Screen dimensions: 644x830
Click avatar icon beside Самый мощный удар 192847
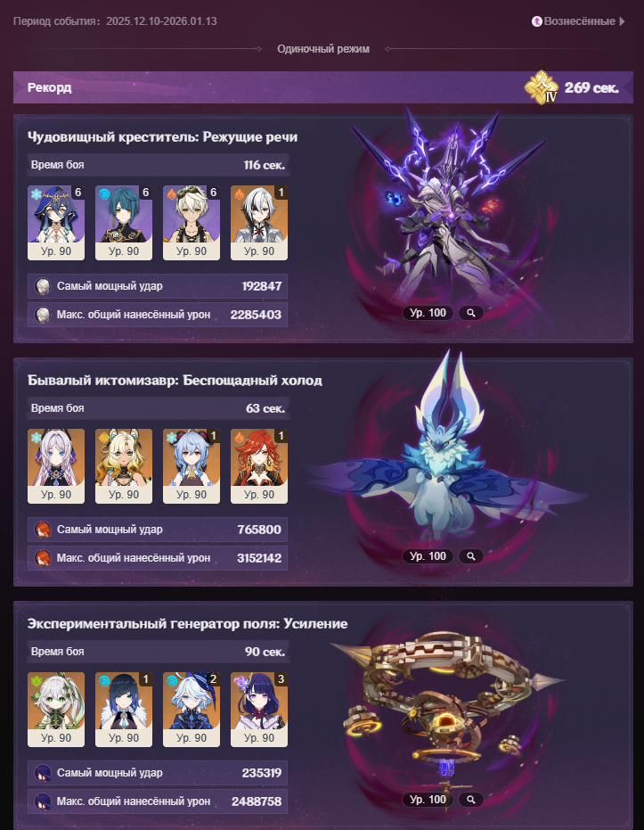tap(43, 286)
